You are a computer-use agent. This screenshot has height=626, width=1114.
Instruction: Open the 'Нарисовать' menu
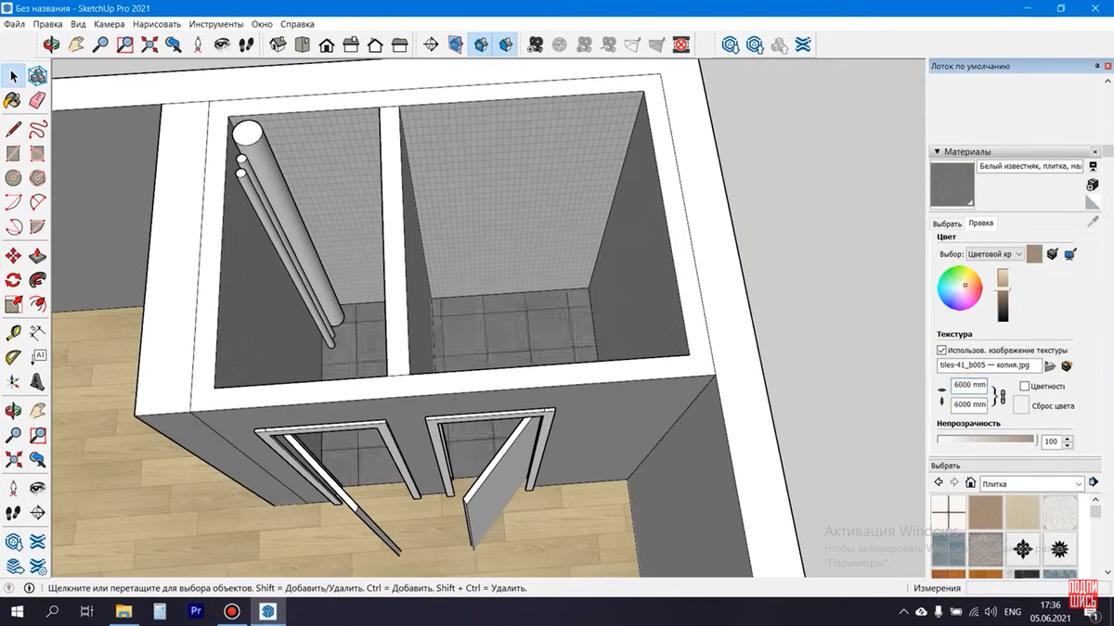pyautogui.click(x=157, y=24)
